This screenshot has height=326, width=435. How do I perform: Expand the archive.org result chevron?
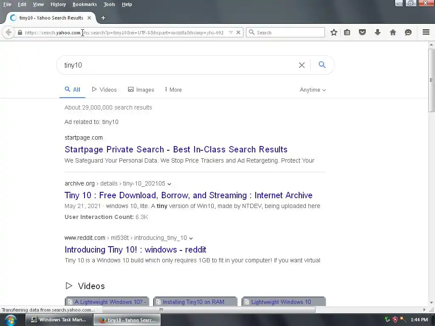click(169, 184)
